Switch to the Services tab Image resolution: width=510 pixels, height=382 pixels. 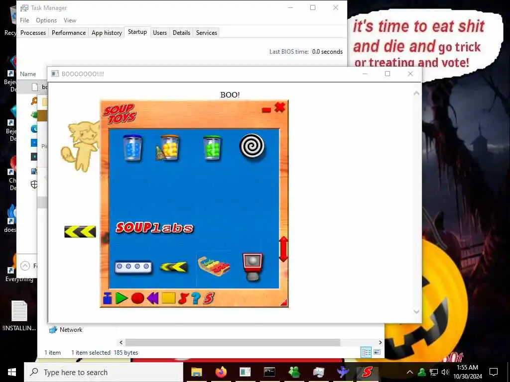tap(207, 32)
